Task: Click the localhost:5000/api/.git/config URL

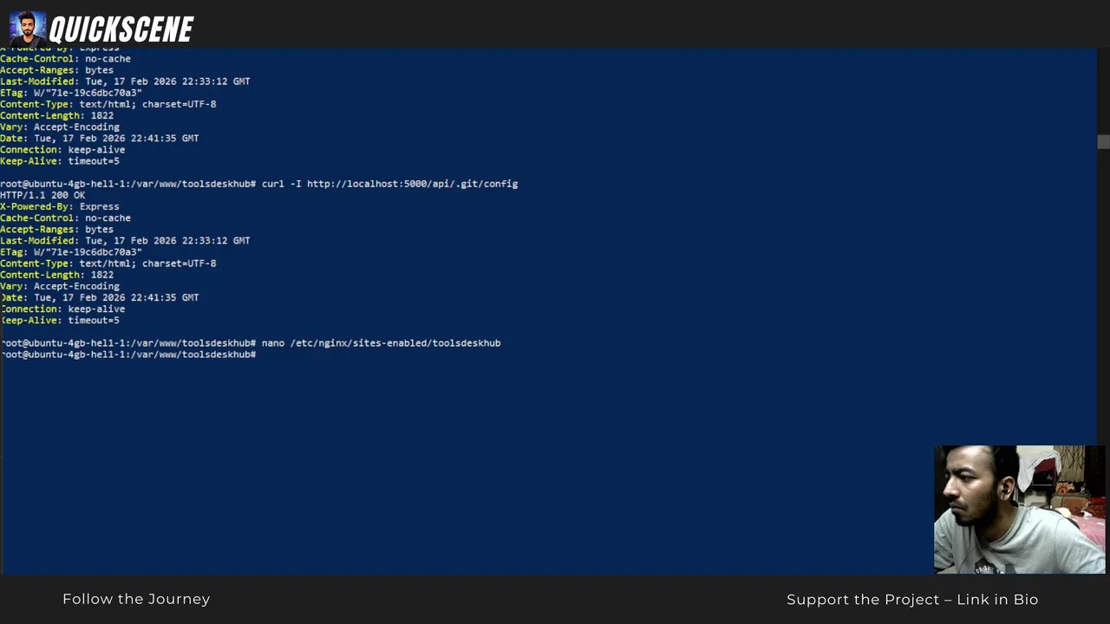Action: [x=412, y=184]
